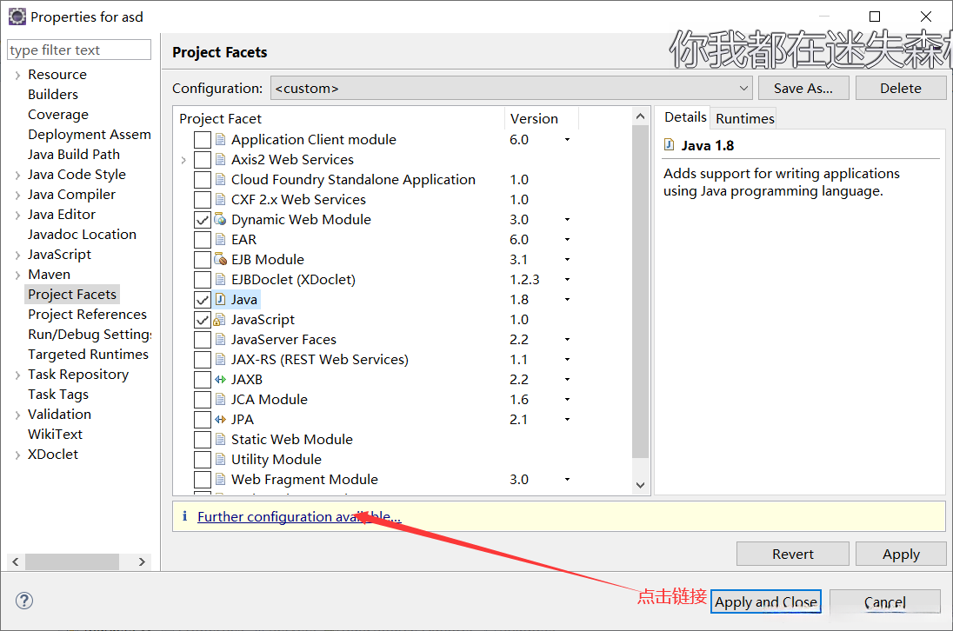Click Further configuration available link

(x=299, y=517)
